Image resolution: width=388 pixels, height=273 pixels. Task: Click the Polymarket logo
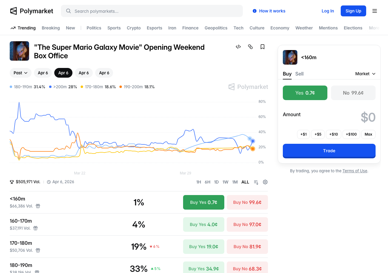[x=32, y=11]
